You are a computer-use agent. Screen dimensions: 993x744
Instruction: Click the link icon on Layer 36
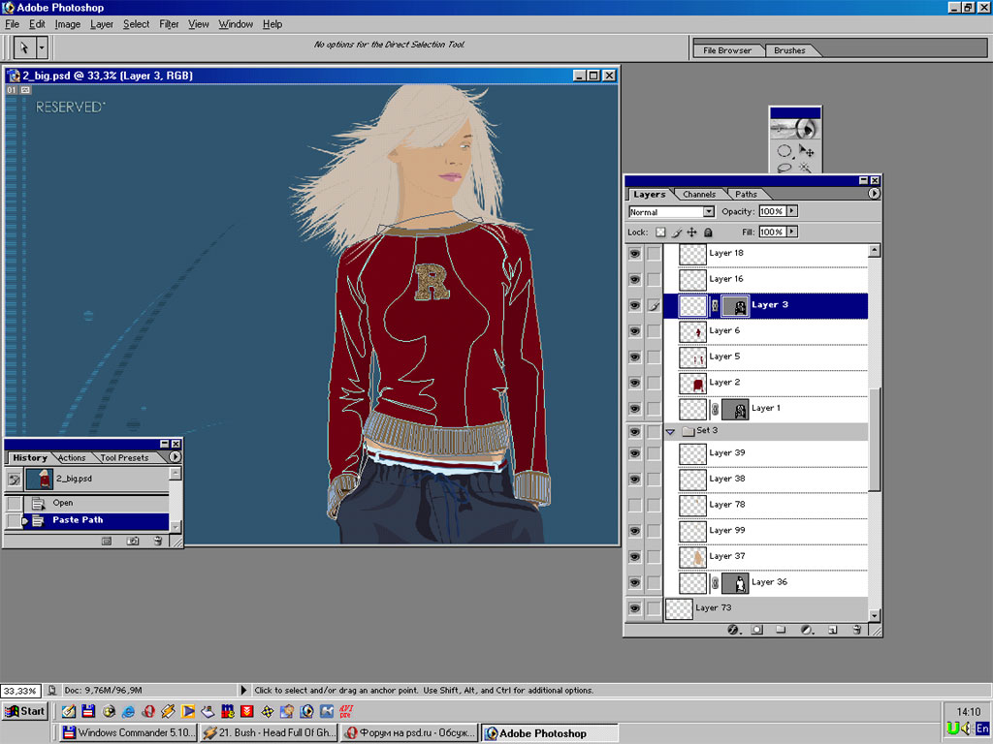click(x=715, y=582)
